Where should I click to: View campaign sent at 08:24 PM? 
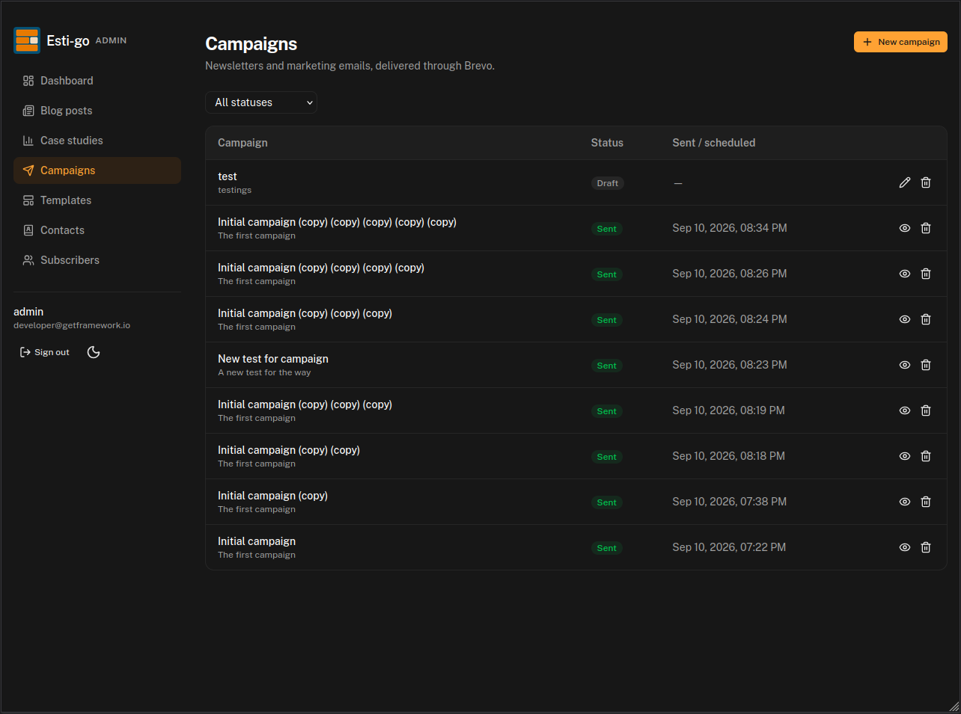coord(905,319)
